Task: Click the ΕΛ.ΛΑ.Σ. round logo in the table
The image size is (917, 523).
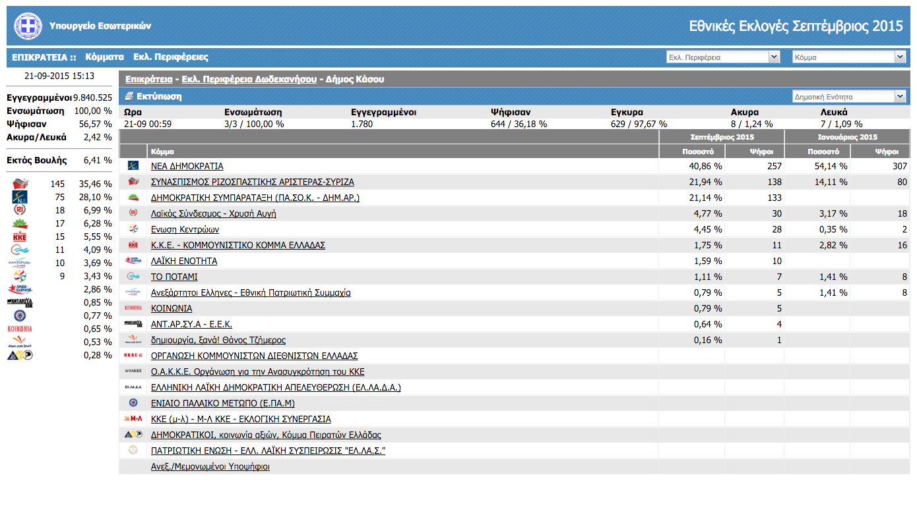Action: tap(133, 451)
